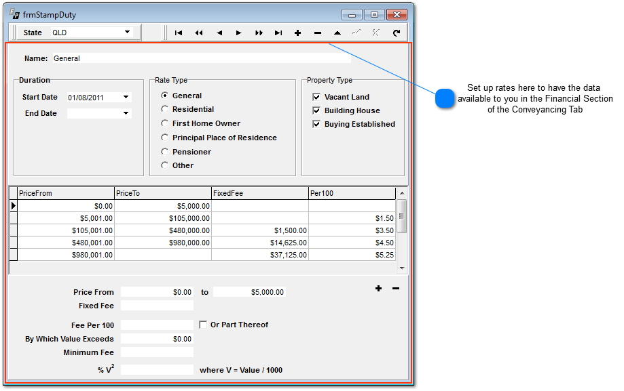624x391 pixels.
Task: Add new record using toolbar plus icon
Action: 297,33
